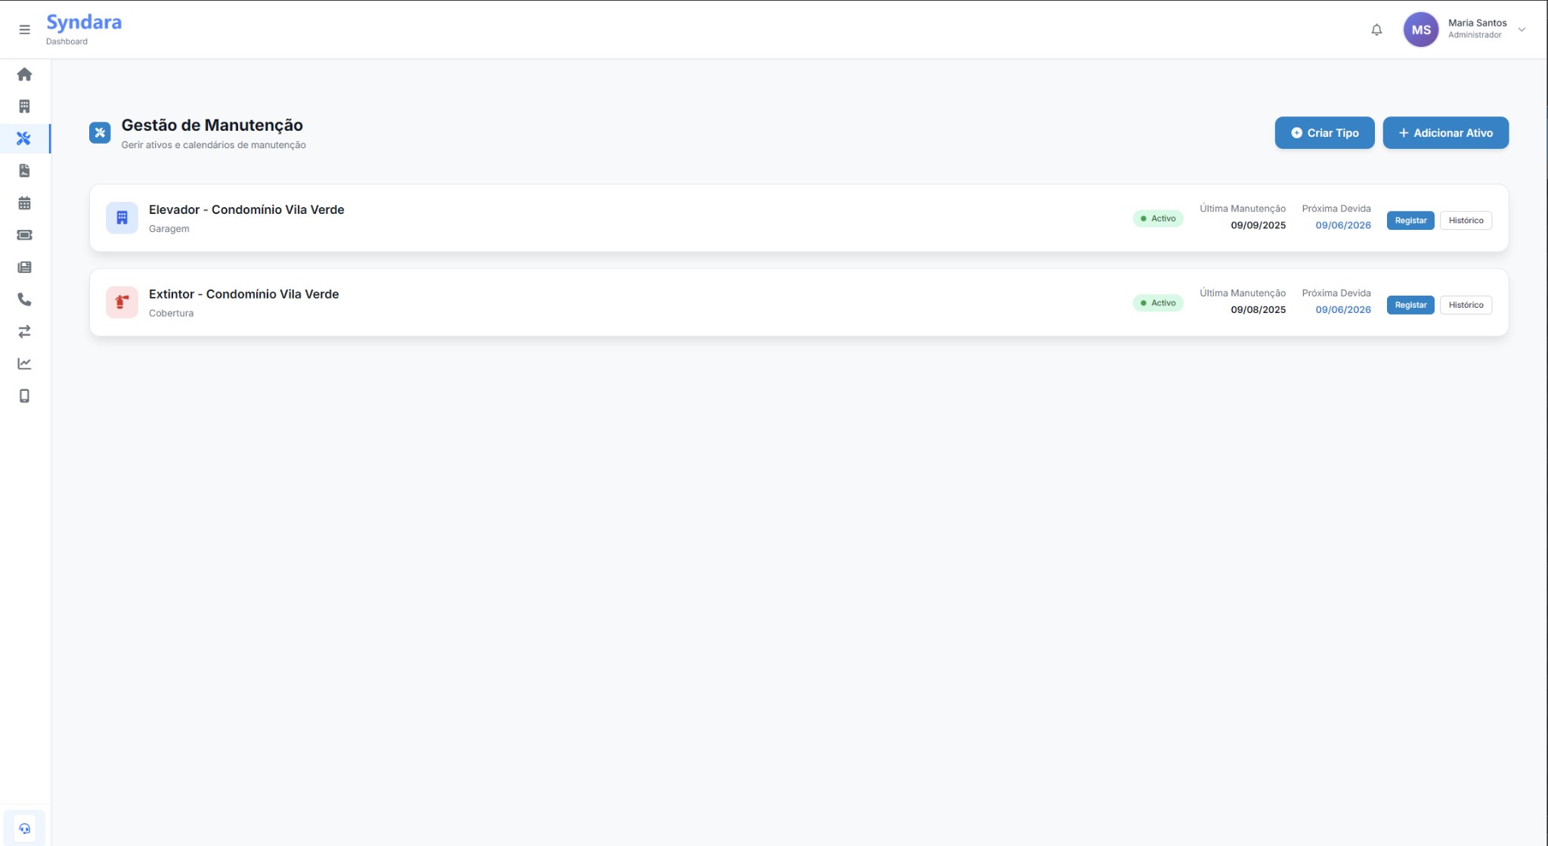The width and height of the screenshot is (1548, 846).
Task: Open the notification bell
Action: 1376,29
